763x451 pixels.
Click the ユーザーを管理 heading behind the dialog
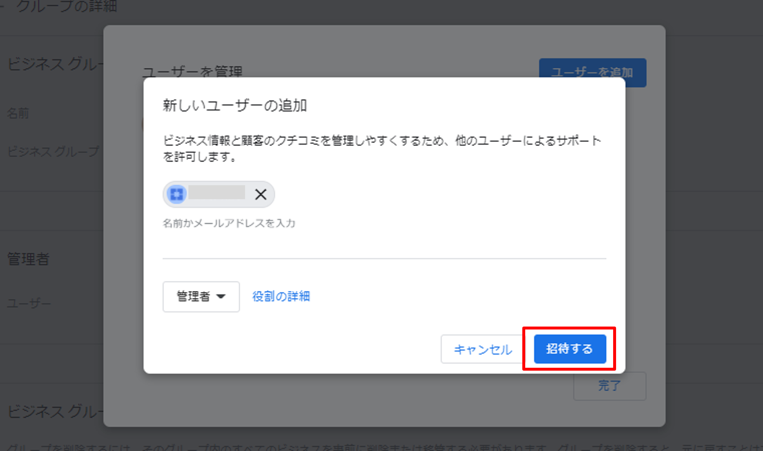point(192,72)
